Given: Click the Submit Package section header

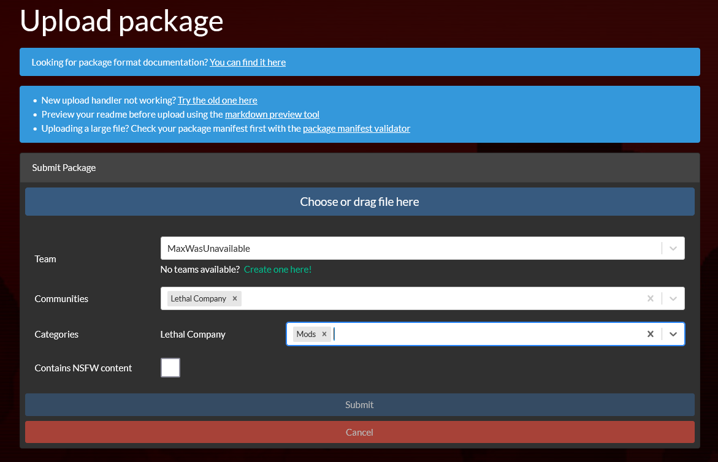Looking at the screenshot, I should [64, 167].
